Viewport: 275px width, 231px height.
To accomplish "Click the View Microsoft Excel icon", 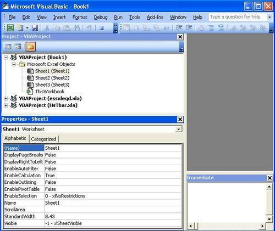I will [10, 28].
